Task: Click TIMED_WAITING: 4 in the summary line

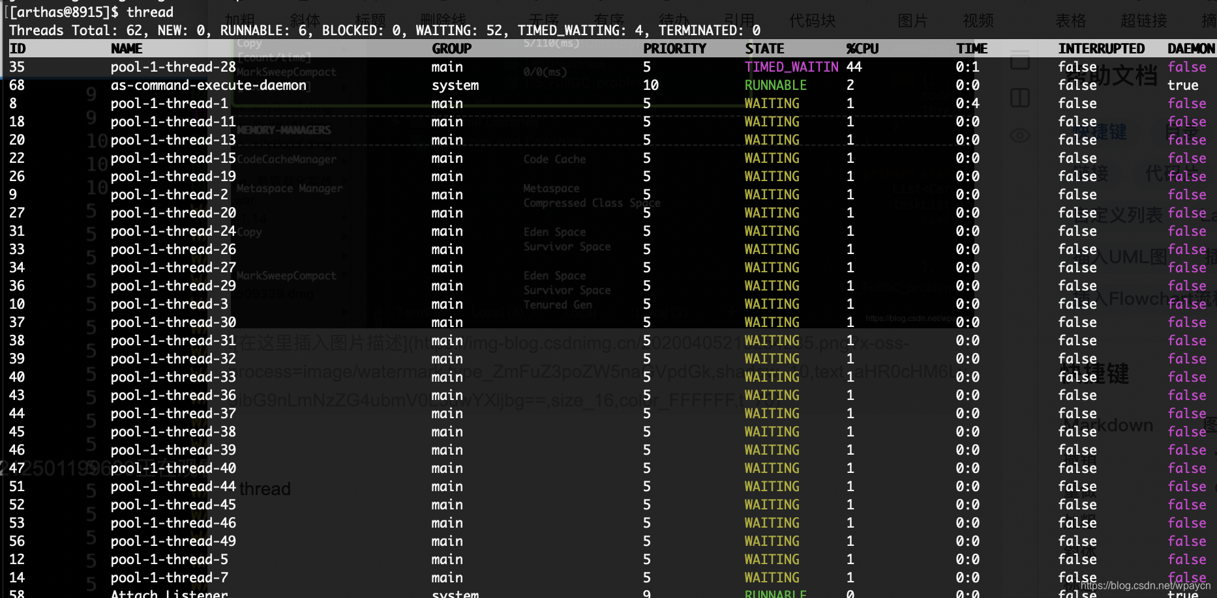Action: pos(580,31)
